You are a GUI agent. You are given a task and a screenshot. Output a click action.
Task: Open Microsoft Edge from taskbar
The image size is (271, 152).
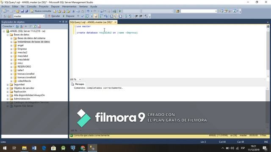pyautogui.click(x=44, y=148)
